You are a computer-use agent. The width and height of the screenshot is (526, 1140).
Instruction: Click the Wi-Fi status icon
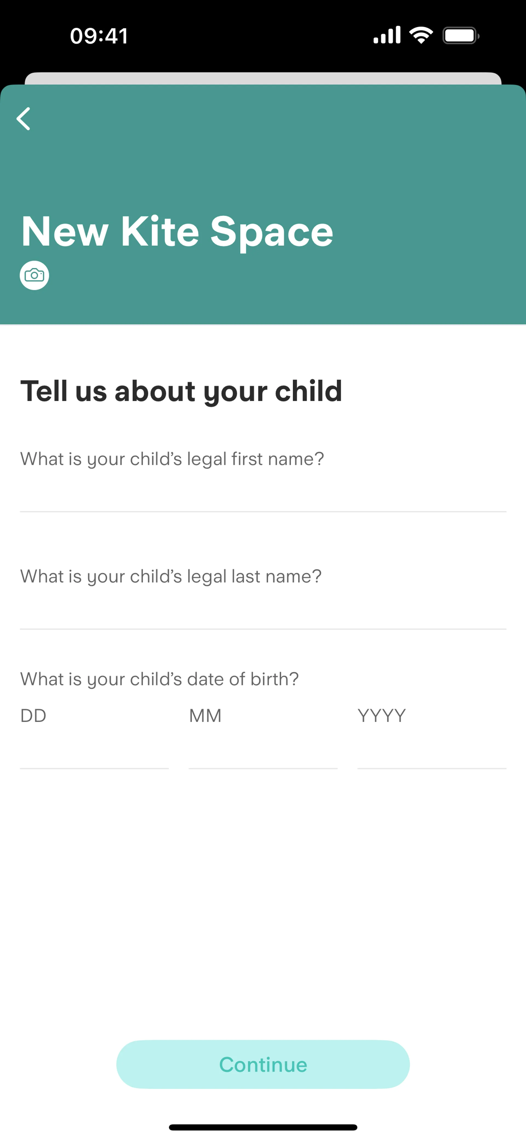421,35
